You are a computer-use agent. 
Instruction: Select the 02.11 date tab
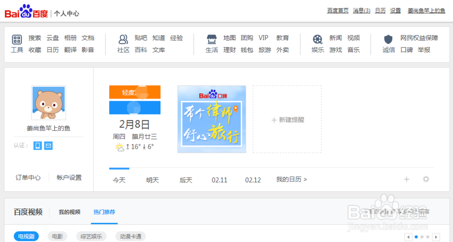(x=220, y=180)
